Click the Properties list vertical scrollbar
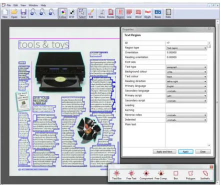Screen dimensions: 221x185 pos(209,94)
